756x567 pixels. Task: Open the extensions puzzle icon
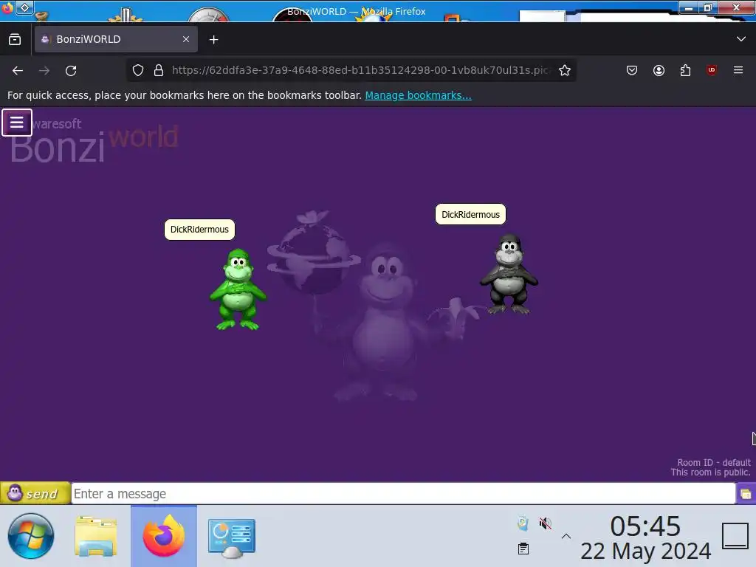click(685, 70)
